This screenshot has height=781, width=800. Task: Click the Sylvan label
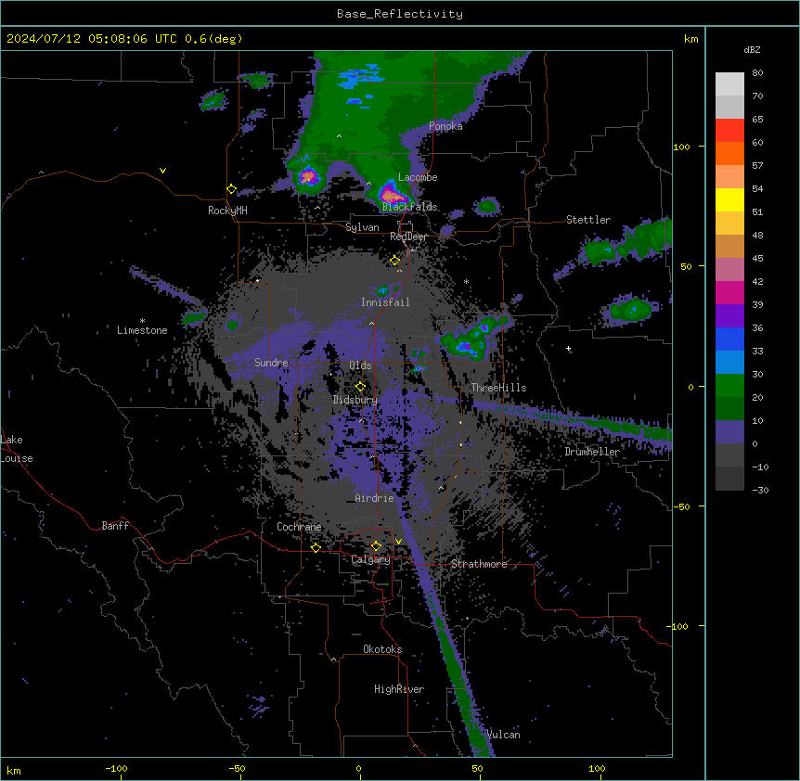click(x=362, y=227)
